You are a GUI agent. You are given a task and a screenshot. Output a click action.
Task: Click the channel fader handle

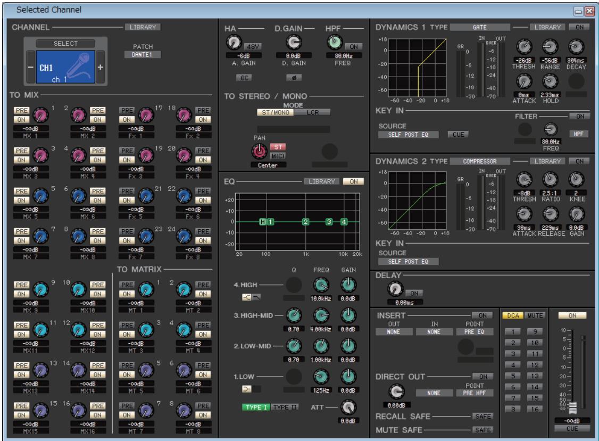(x=572, y=407)
